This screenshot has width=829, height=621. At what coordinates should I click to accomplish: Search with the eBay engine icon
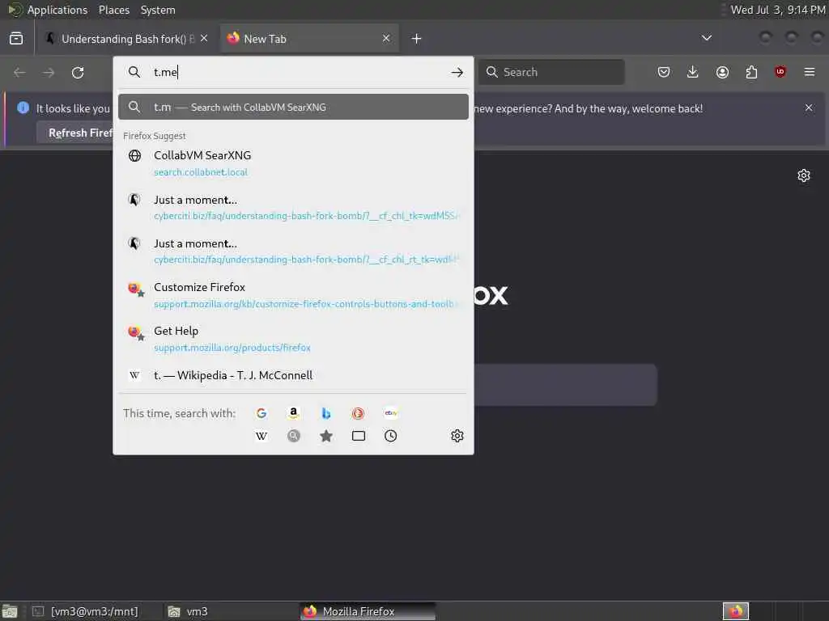click(x=391, y=413)
